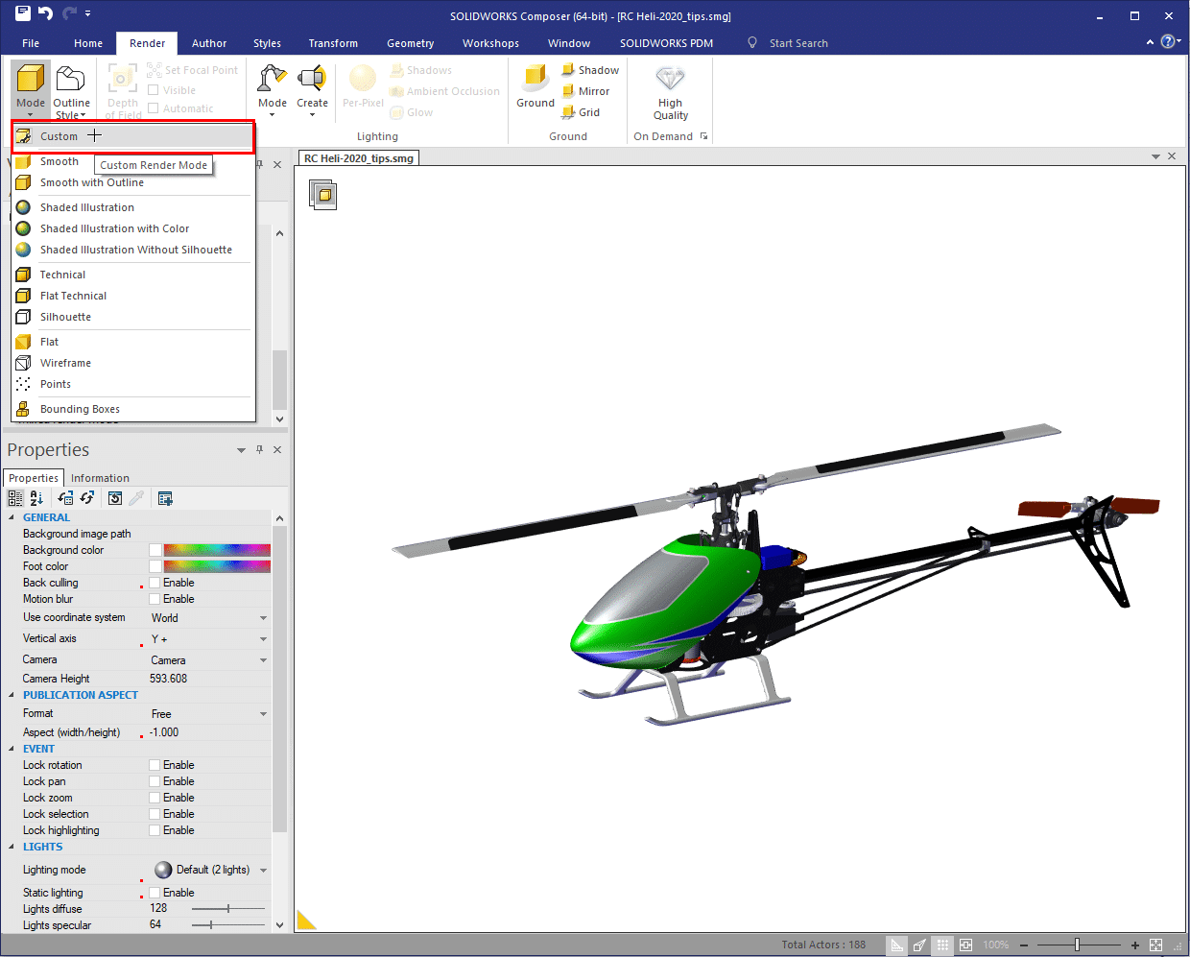Switch to the Information tab
This screenshot has width=1190, height=957.
[100, 478]
